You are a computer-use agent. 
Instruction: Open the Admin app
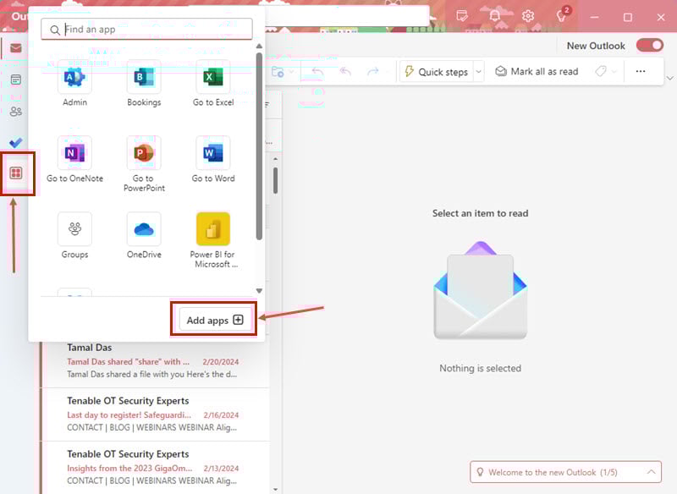click(74, 83)
